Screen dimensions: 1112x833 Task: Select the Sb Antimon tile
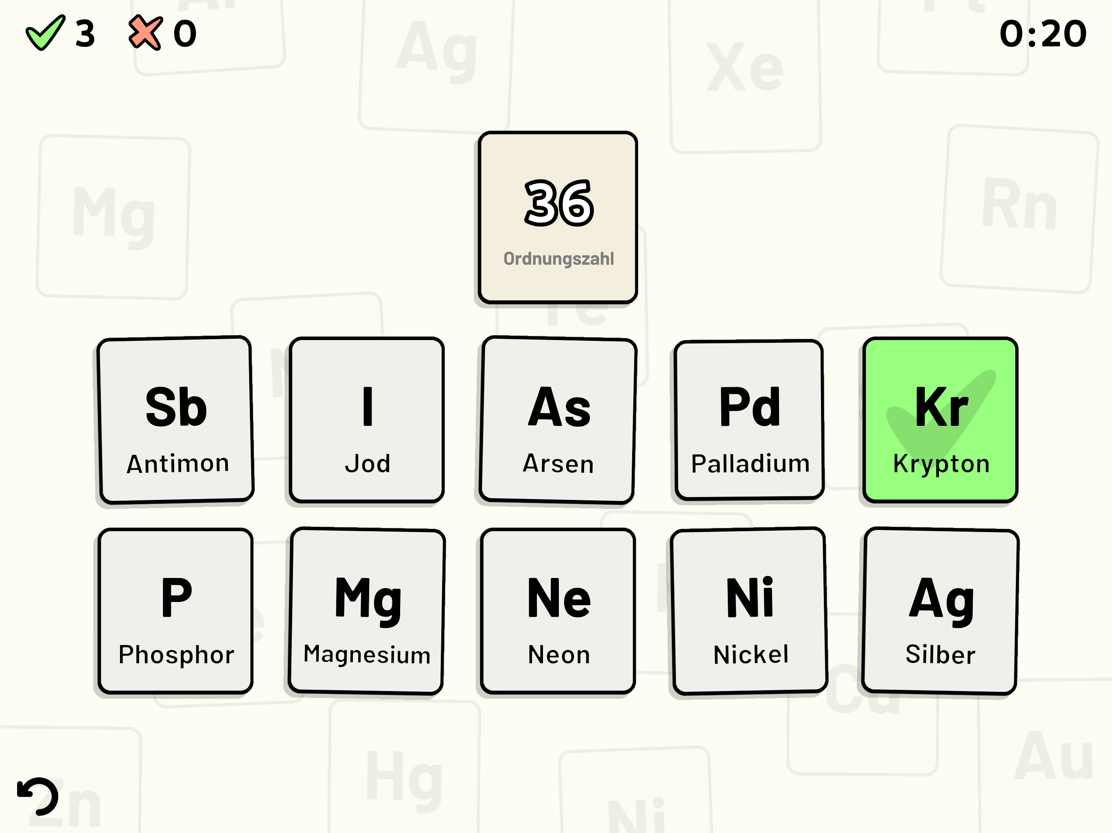tap(176, 419)
